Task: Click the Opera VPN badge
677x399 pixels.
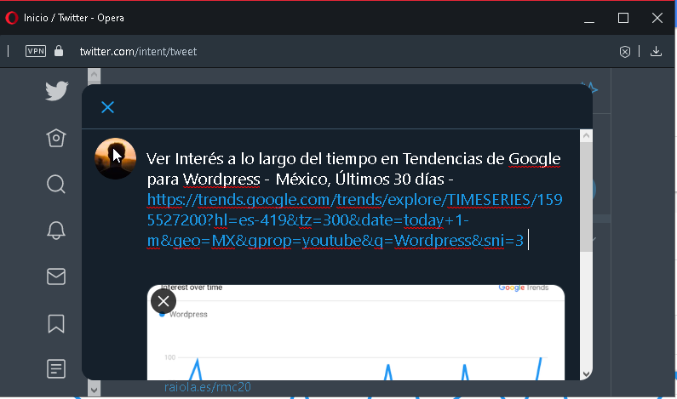Action: point(36,51)
